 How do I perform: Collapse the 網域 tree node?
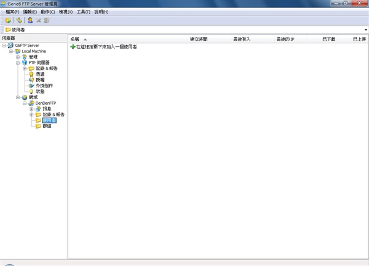point(18,97)
